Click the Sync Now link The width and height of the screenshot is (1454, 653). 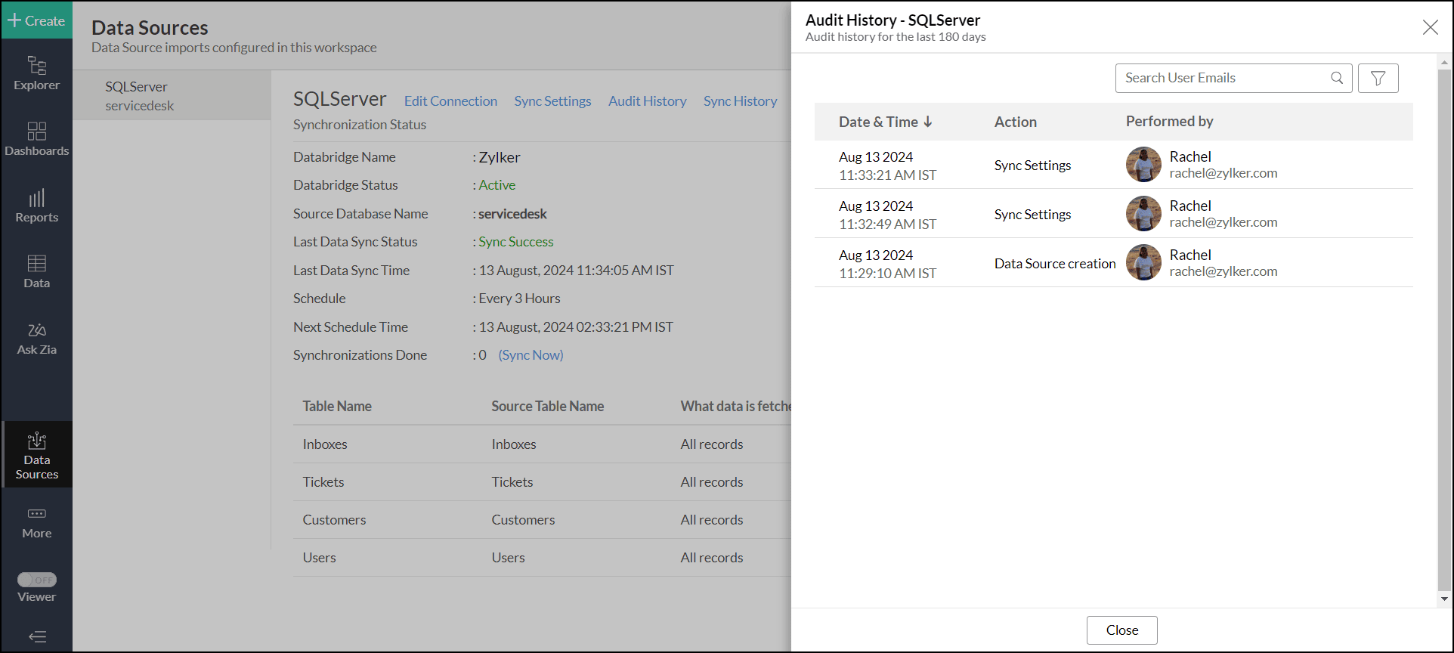click(531, 355)
